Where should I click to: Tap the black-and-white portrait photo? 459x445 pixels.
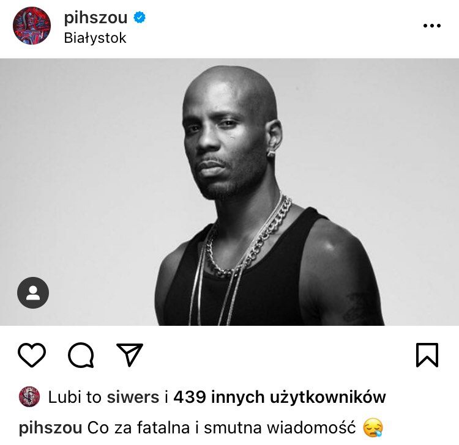click(229, 192)
